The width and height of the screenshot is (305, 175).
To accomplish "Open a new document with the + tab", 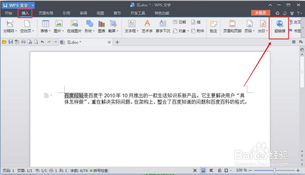I will coord(117,42).
